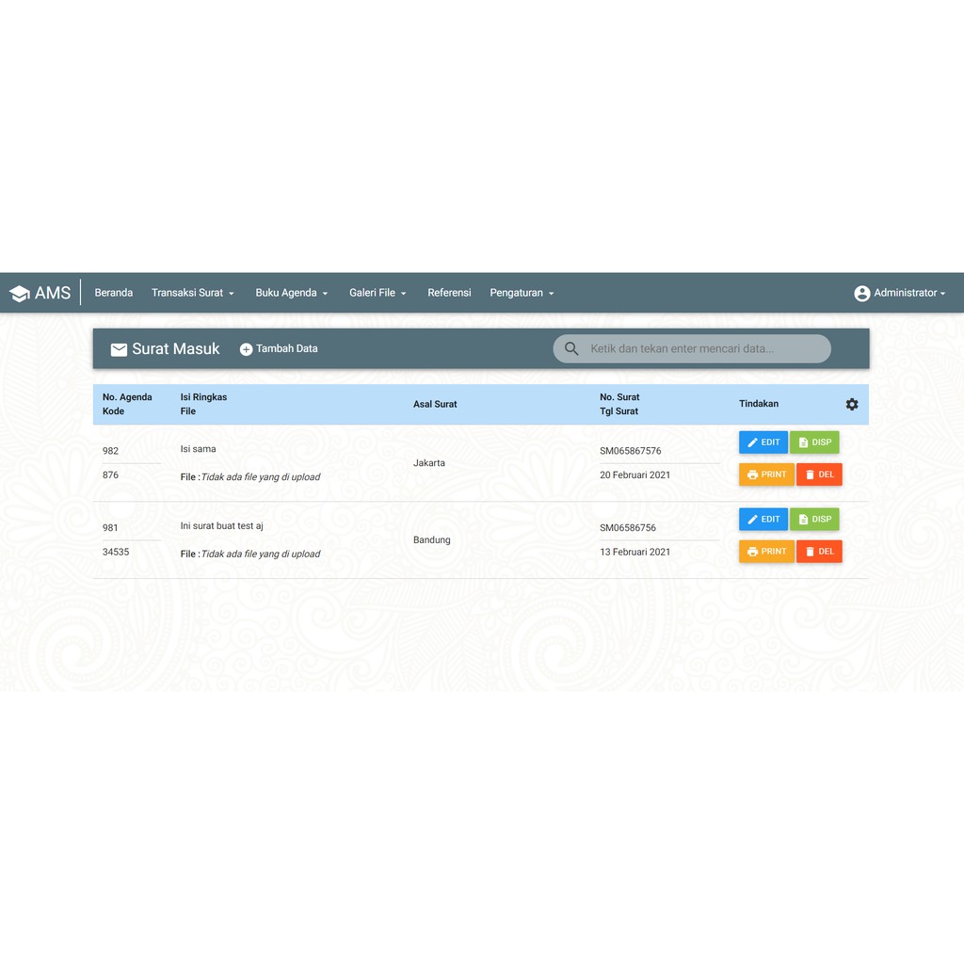The height and width of the screenshot is (964, 964).
Task: Click the 'Jakarta' cell
Action: [x=429, y=463]
